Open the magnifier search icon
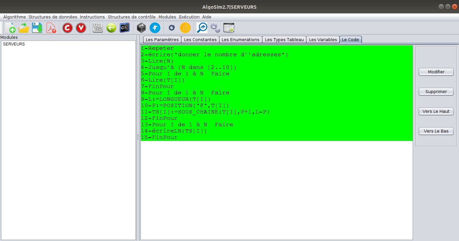459x241 pixels. pyautogui.click(x=202, y=28)
